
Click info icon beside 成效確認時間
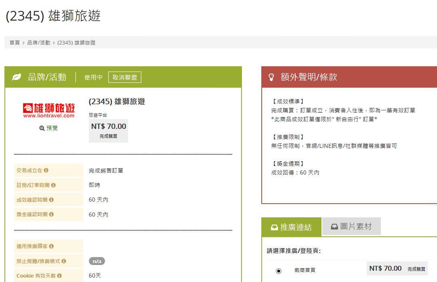click(51, 200)
